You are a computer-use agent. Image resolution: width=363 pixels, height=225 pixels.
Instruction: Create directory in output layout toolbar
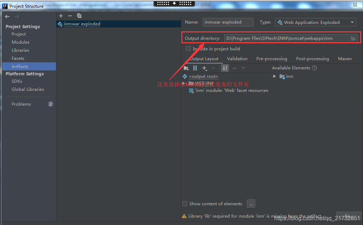click(186, 68)
